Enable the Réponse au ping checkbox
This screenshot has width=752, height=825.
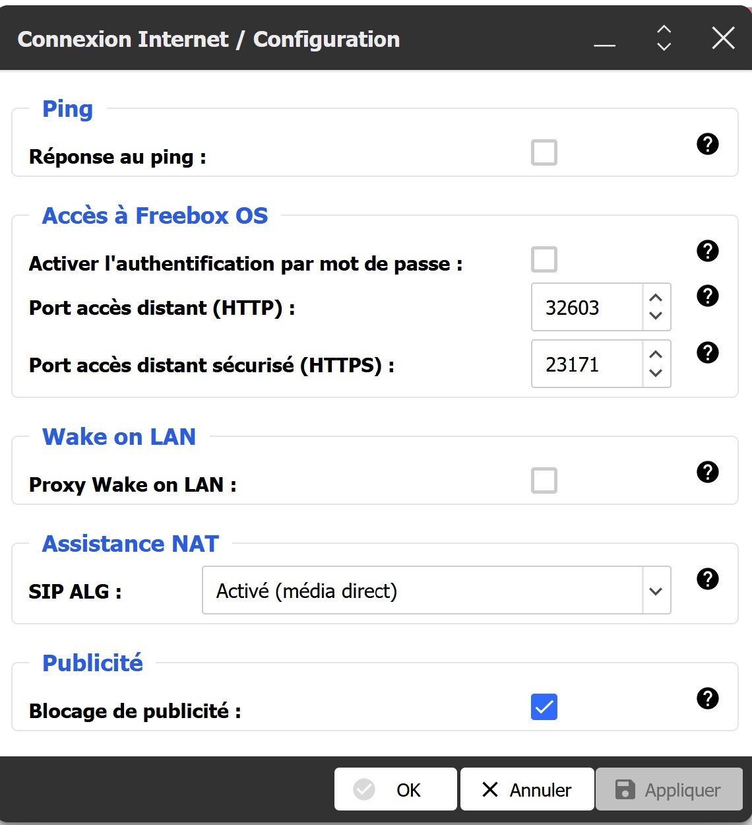coord(544,152)
